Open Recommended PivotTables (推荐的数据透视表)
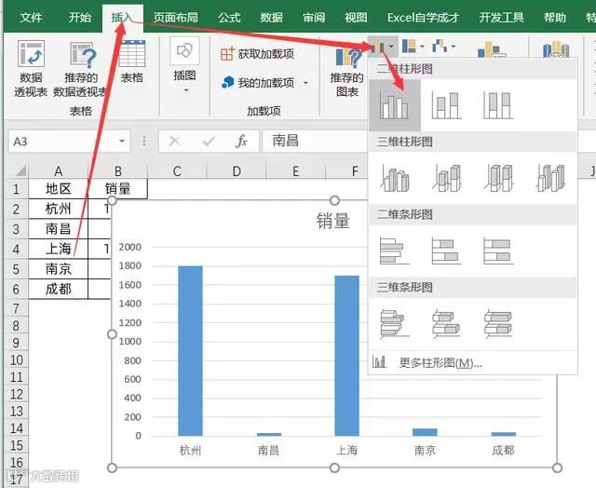The height and width of the screenshot is (488, 596). tap(80, 69)
